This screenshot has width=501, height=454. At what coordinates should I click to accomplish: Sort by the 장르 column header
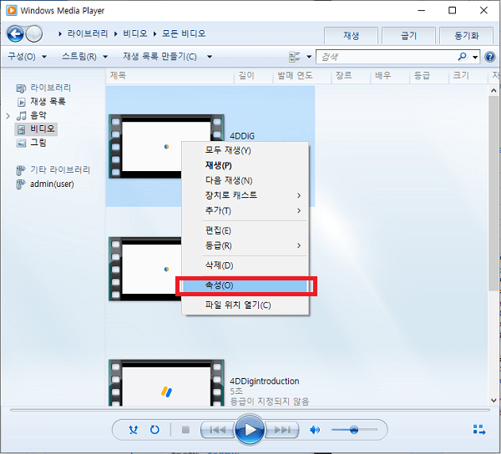point(351,76)
